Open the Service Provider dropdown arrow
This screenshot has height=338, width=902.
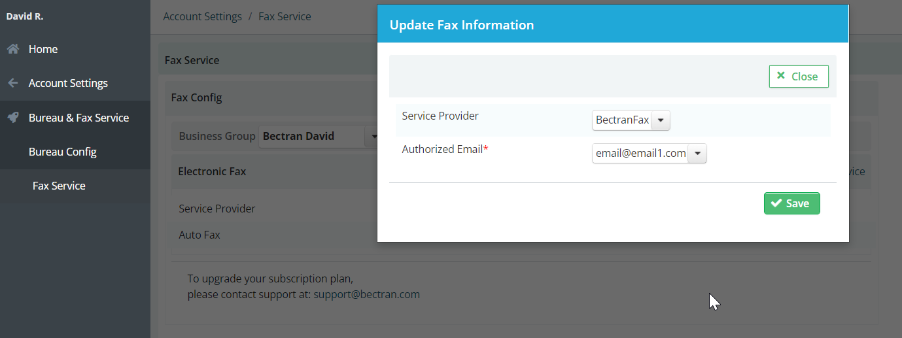coord(661,120)
